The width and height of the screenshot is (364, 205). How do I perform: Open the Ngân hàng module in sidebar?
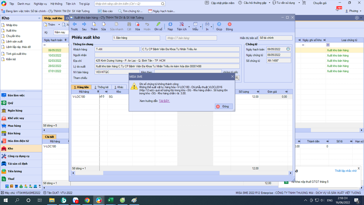pos(21,111)
